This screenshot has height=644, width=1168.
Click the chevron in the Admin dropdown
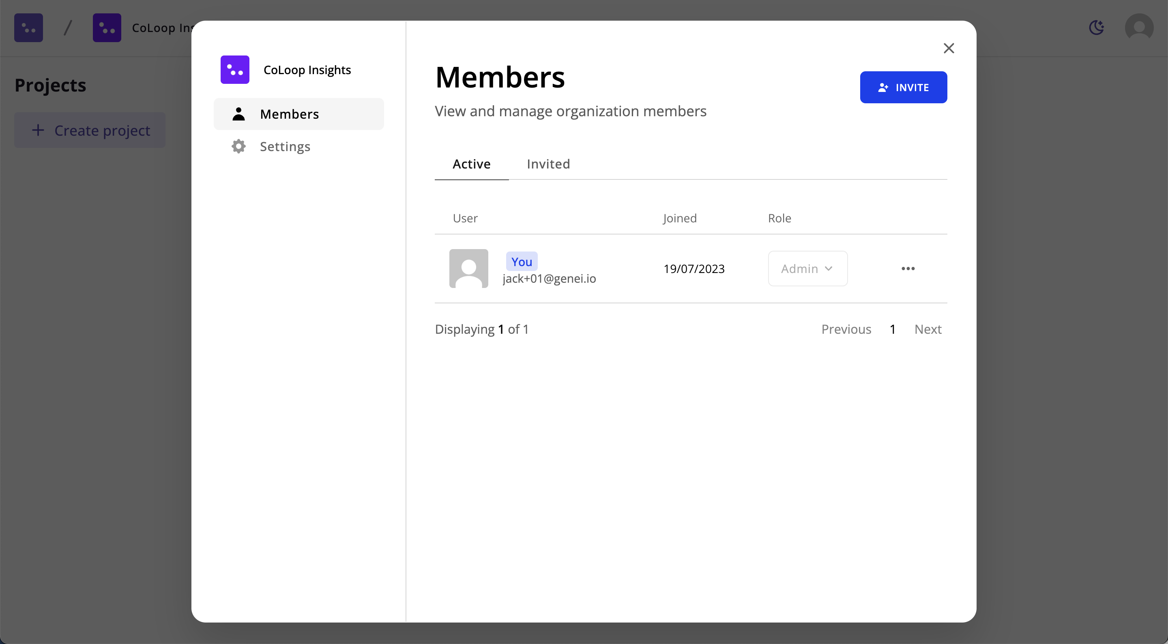829,269
